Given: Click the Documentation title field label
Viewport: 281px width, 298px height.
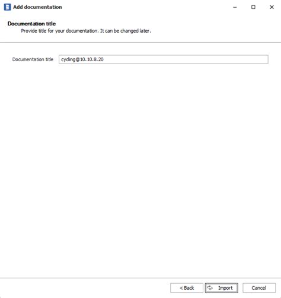Looking at the screenshot, I should click(x=33, y=59).
